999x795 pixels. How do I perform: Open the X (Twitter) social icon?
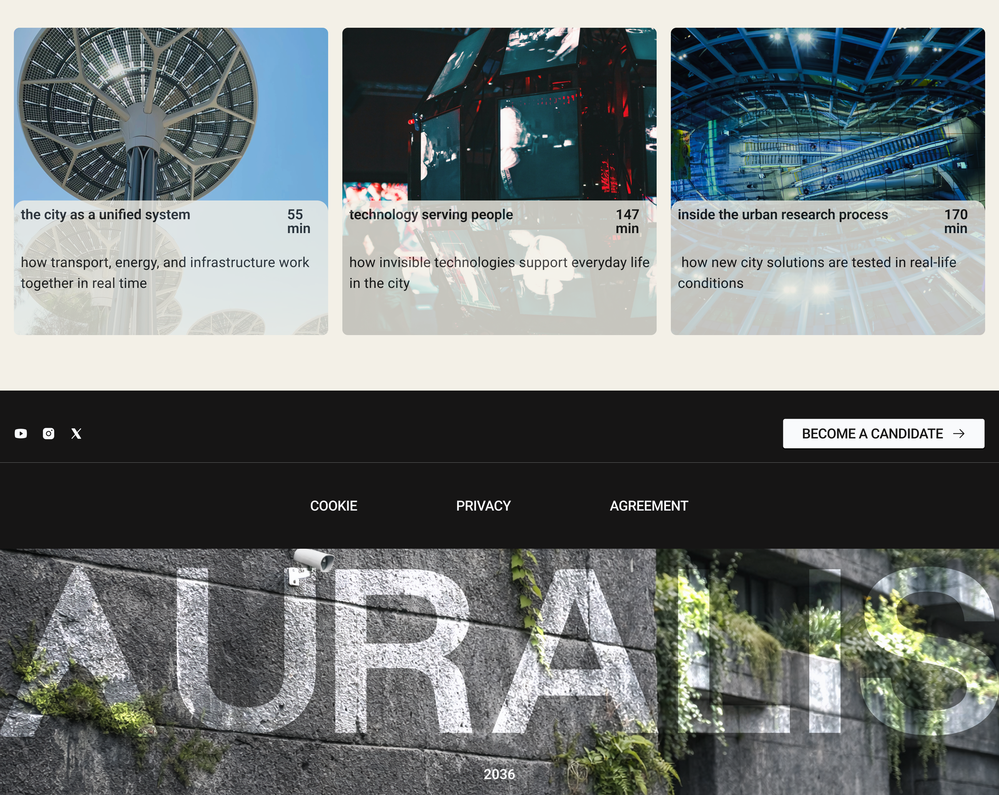click(x=76, y=434)
